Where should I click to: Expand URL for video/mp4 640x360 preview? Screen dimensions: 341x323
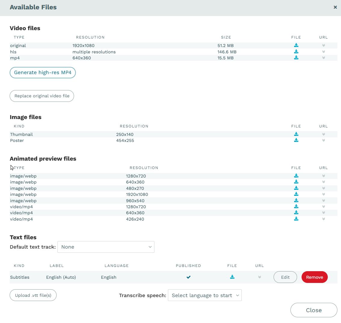coord(324,213)
